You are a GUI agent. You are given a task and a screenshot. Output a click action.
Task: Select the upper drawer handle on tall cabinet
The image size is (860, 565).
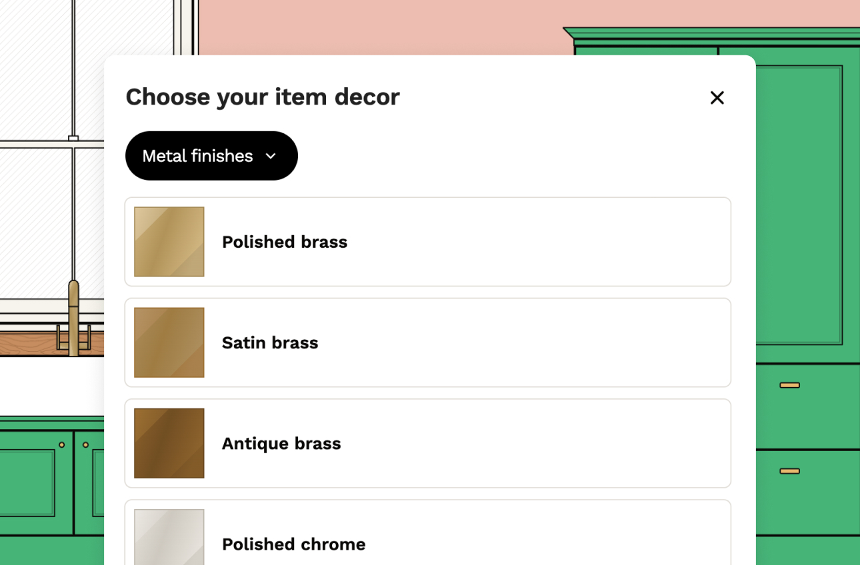tap(789, 385)
